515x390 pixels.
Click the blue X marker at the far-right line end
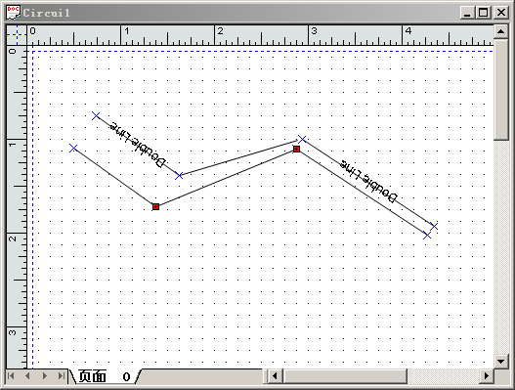(434, 226)
